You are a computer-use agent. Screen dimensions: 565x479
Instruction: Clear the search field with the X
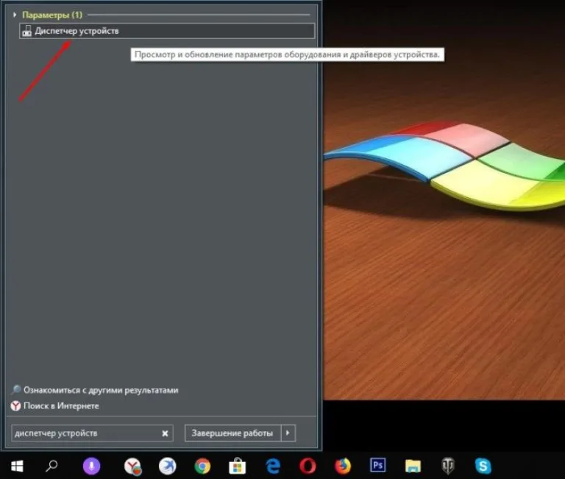(165, 433)
